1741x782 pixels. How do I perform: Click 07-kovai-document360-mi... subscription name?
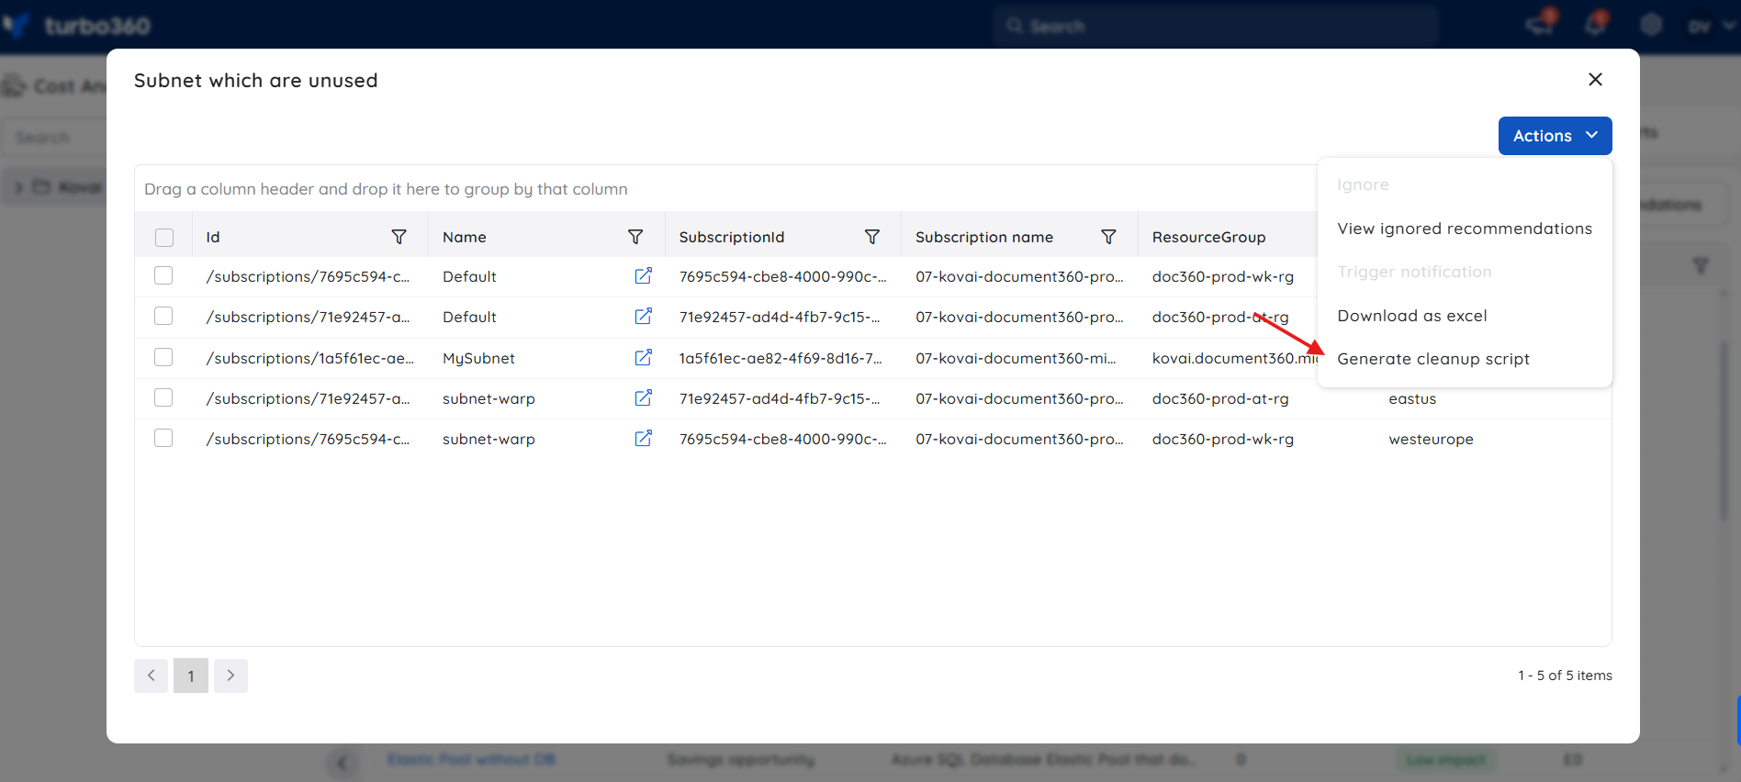tap(1016, 358)
